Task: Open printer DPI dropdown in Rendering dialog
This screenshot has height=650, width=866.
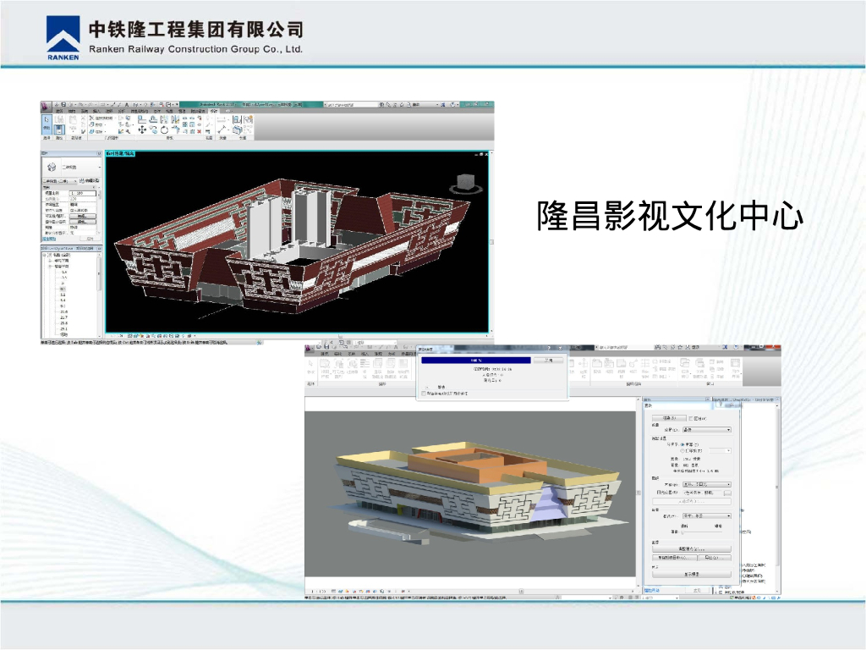Action: pos(721,450)
